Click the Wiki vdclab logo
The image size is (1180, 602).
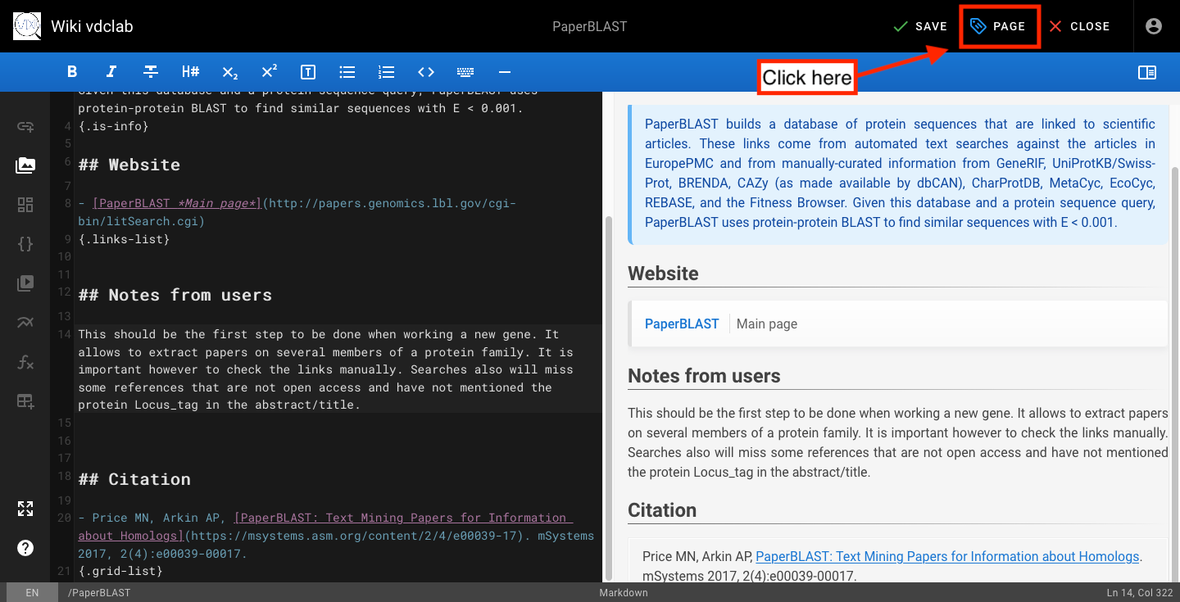point(27,26)
